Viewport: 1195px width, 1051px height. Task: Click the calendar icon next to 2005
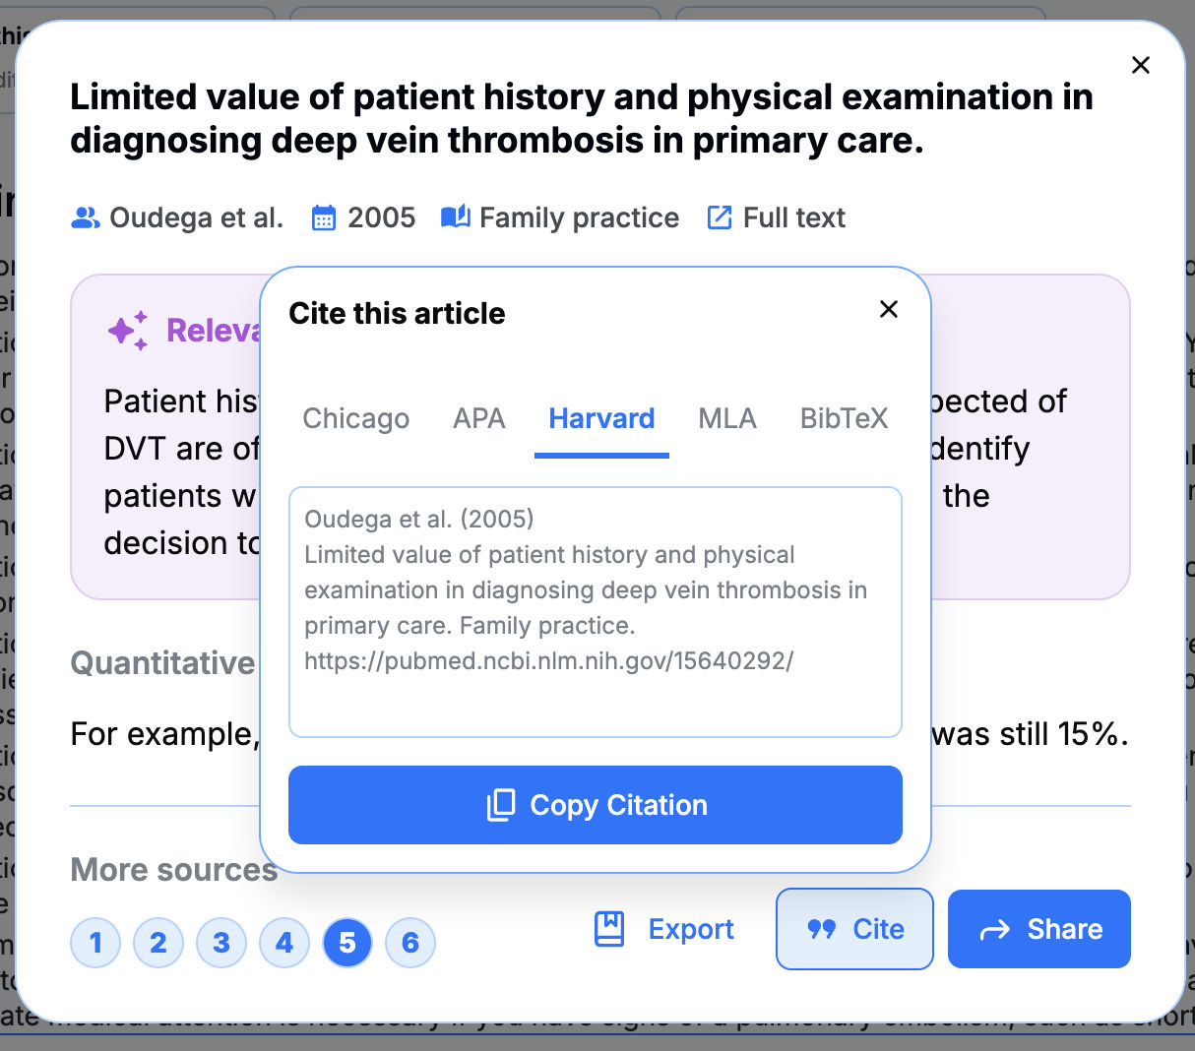point(325,216)
